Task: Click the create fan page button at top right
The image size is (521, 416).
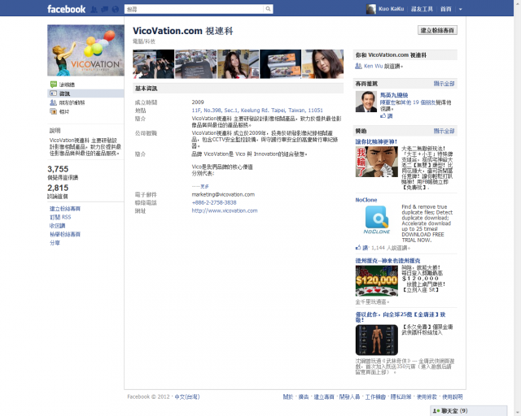Action: 437,30
